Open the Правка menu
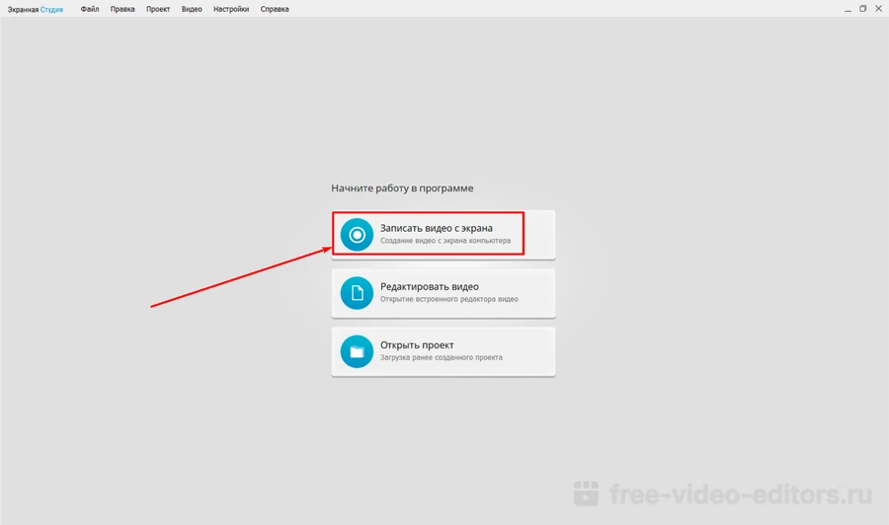Viewport: 889px width, 525px height. coord(122,9)
